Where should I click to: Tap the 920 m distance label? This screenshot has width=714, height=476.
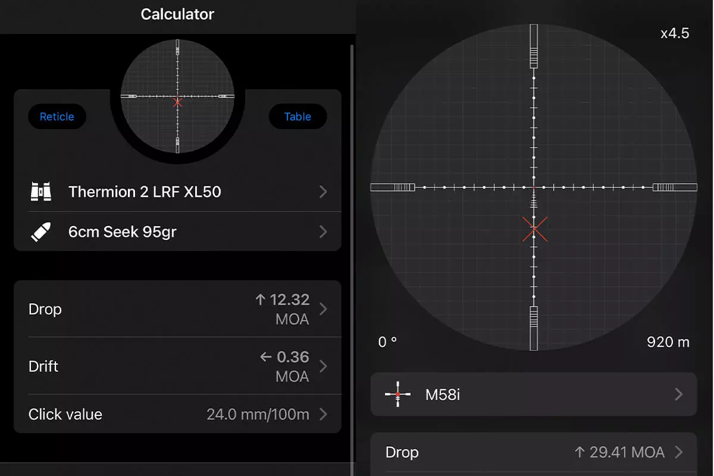[668, 342]
